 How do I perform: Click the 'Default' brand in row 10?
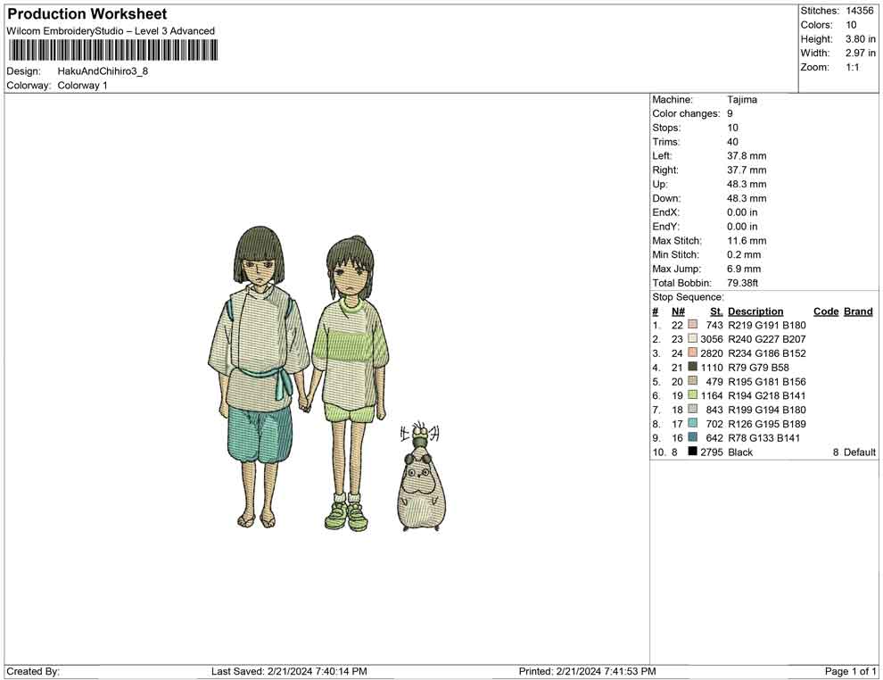(x=859, y=452)
